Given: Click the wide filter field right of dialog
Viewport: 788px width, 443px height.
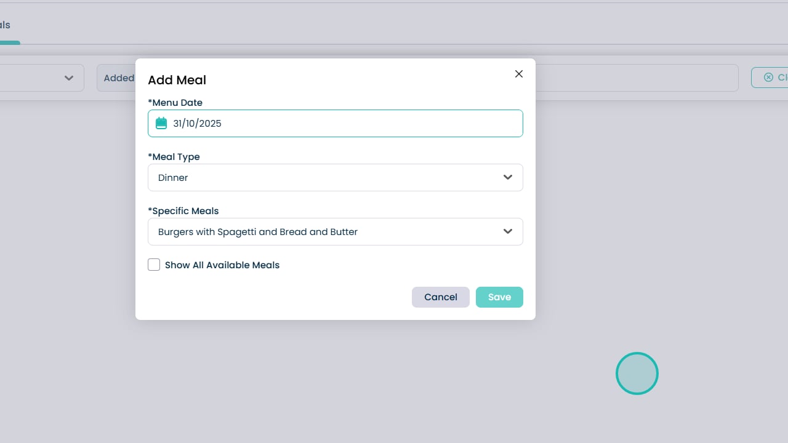Looking at the screenshot, I should [636, 78].
